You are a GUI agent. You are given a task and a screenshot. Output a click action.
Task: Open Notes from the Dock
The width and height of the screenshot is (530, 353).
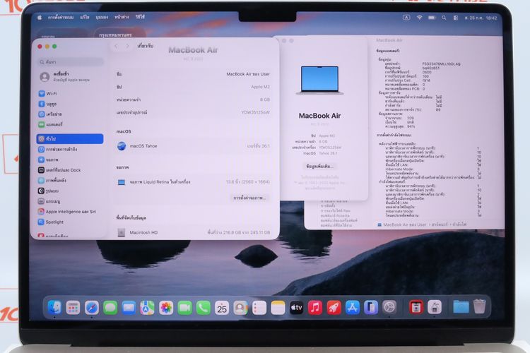pos(278,308)
